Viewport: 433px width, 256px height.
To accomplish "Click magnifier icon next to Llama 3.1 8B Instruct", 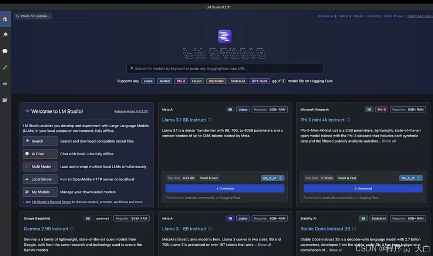I will point(210,120).
